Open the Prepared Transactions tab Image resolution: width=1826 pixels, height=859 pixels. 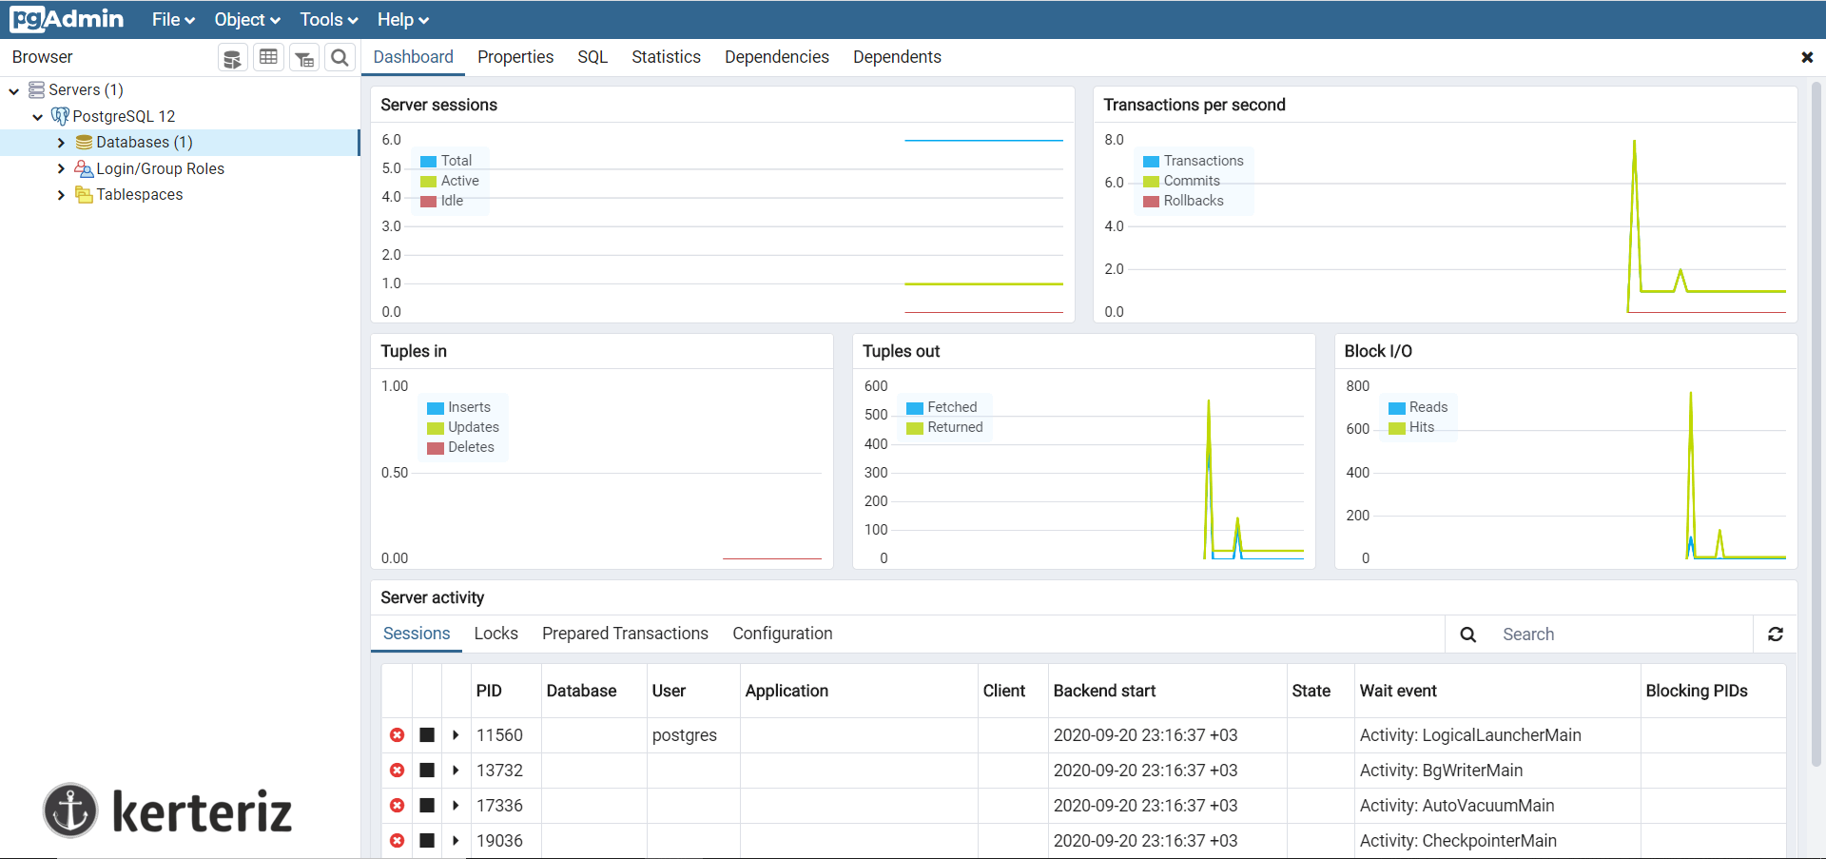(625, 634)
